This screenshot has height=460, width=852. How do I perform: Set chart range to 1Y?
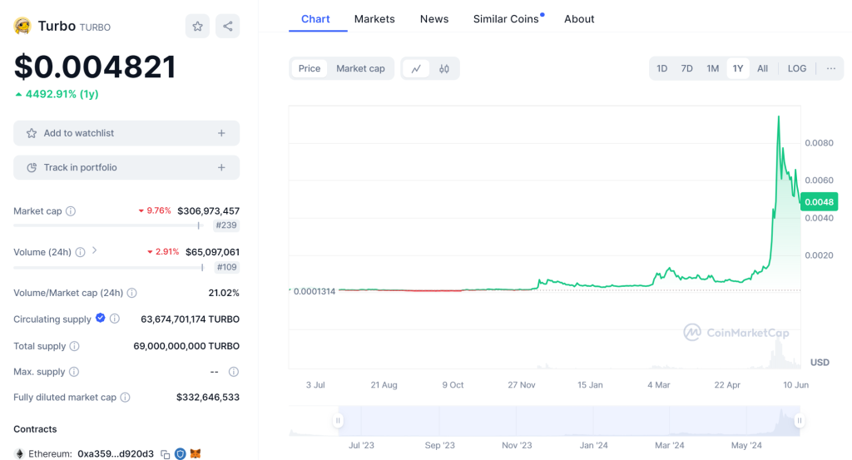(737, 68)
